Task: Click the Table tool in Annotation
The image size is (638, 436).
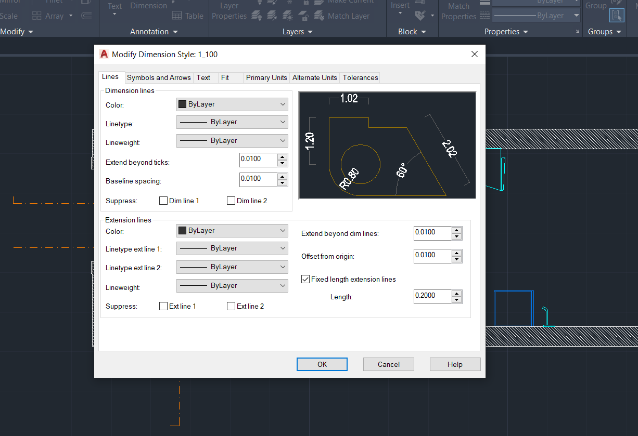Action: tap(188, 16)
